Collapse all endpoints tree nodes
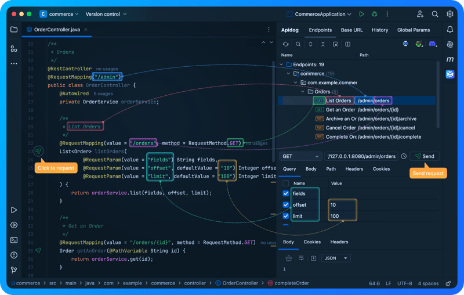This screenshot has width=464, height=295. 323,44
